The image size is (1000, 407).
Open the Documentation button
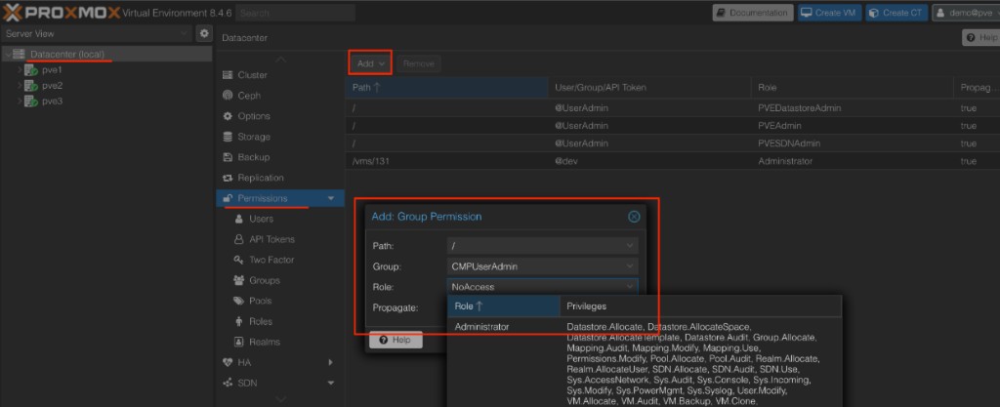[753, 13]
